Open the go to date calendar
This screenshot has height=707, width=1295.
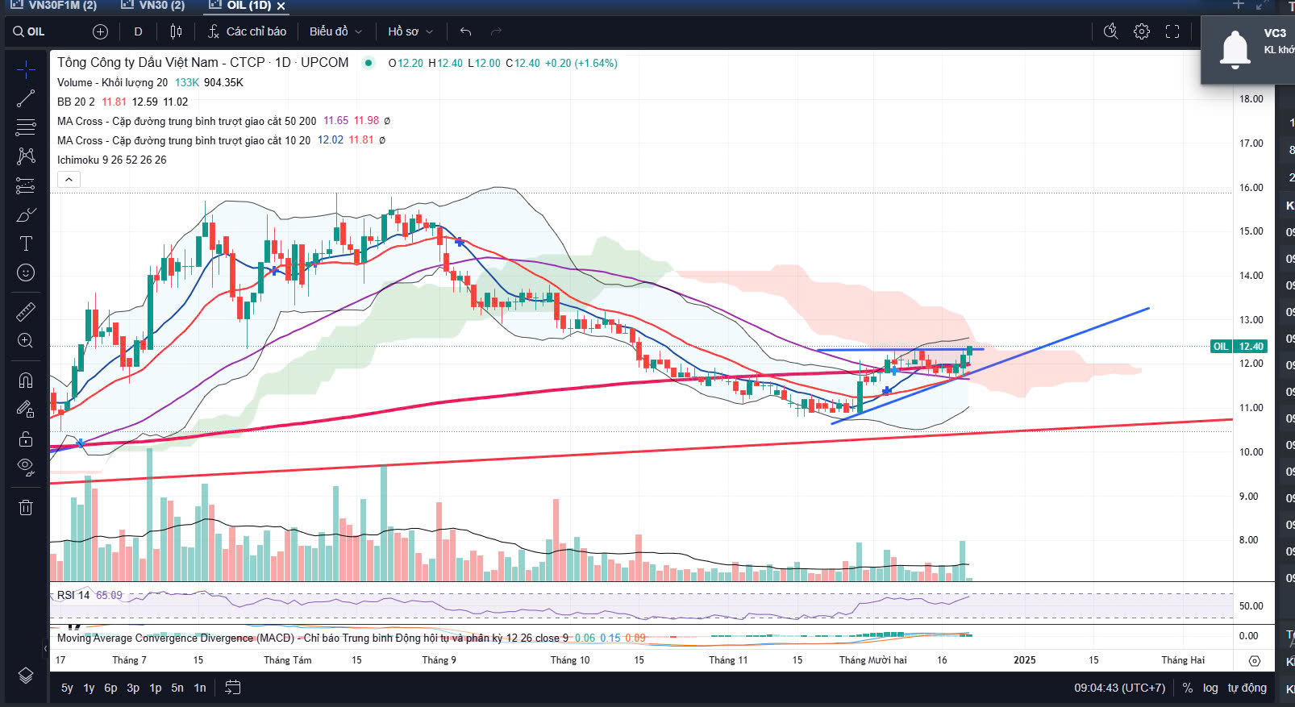coord(232,688)
